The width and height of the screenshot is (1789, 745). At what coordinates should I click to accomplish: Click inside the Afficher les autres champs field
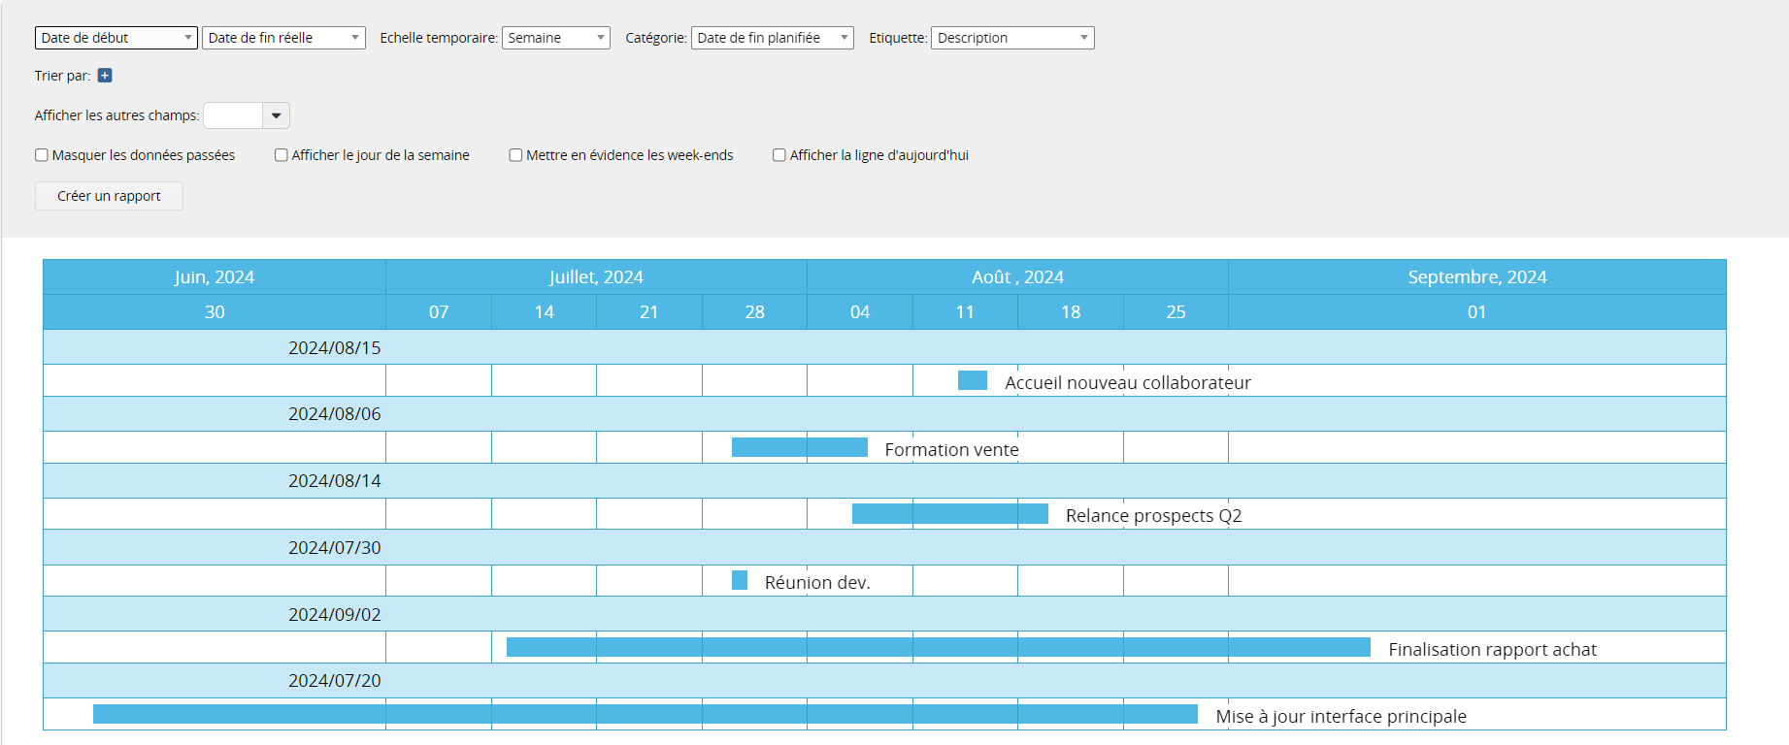point(233,115)
